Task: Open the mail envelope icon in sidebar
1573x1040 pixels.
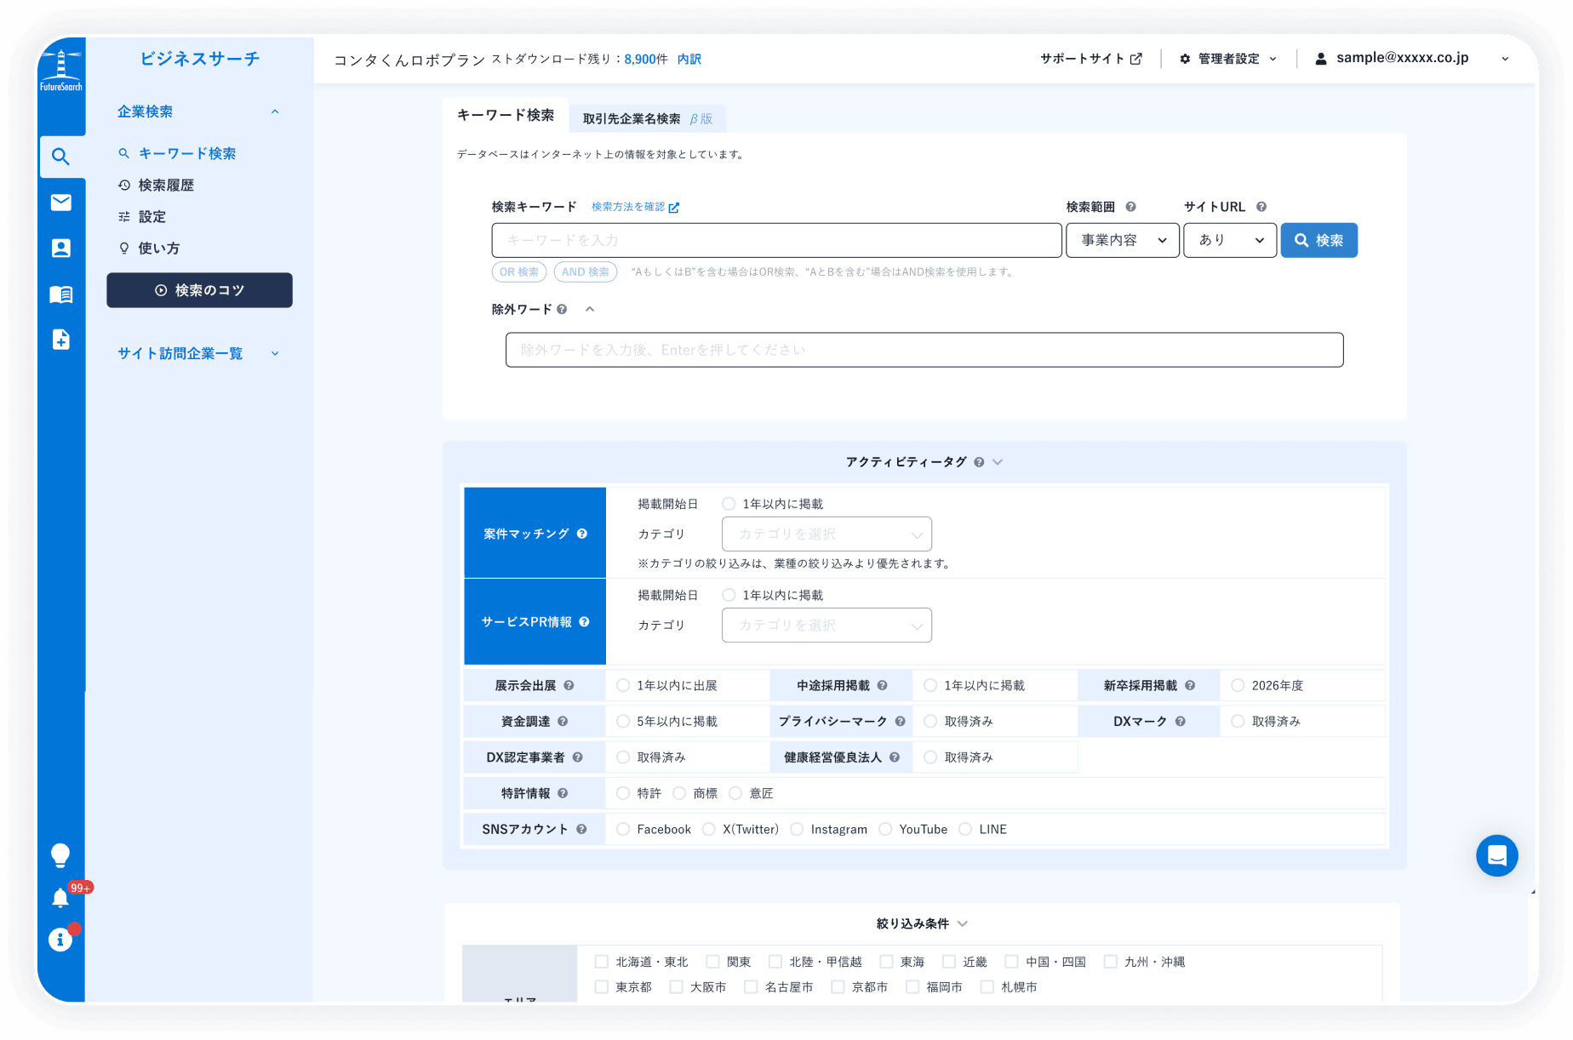Action: tap(60, 203)
